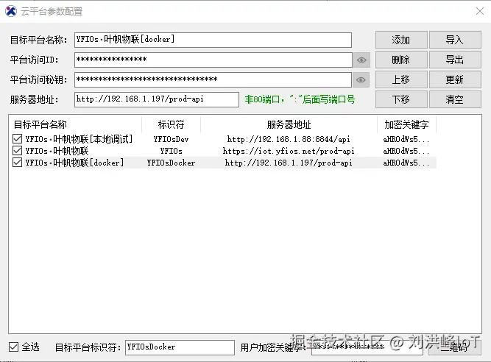Uncheck the YFIOs·叶帆物联[本地调试] row checkbox
The image size is (491, 362).
[17, 139]
